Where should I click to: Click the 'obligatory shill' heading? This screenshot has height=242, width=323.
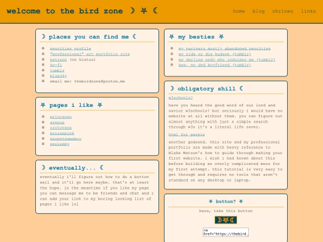point(206,88)
